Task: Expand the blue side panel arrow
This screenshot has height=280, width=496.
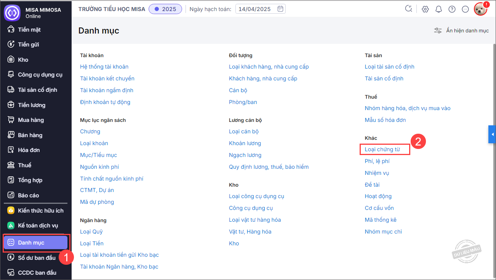Action: point(492,134)
